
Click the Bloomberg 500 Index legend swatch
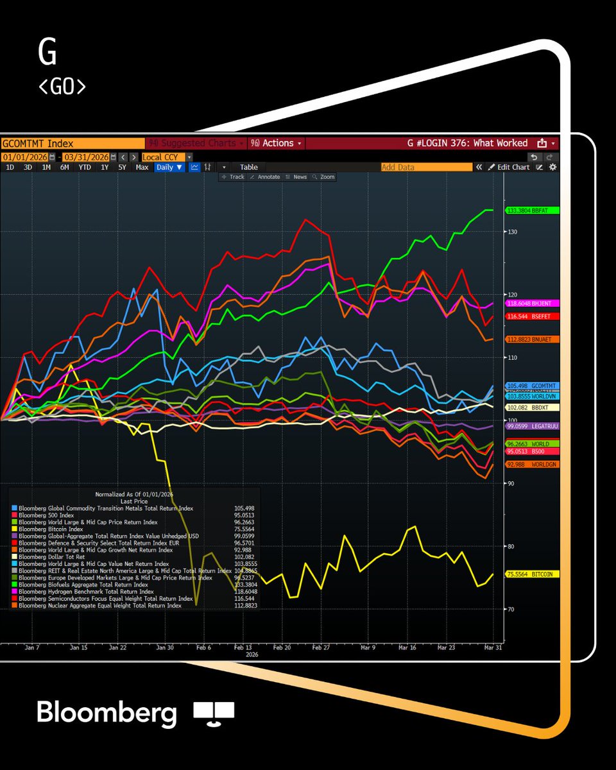coord(15,515)
